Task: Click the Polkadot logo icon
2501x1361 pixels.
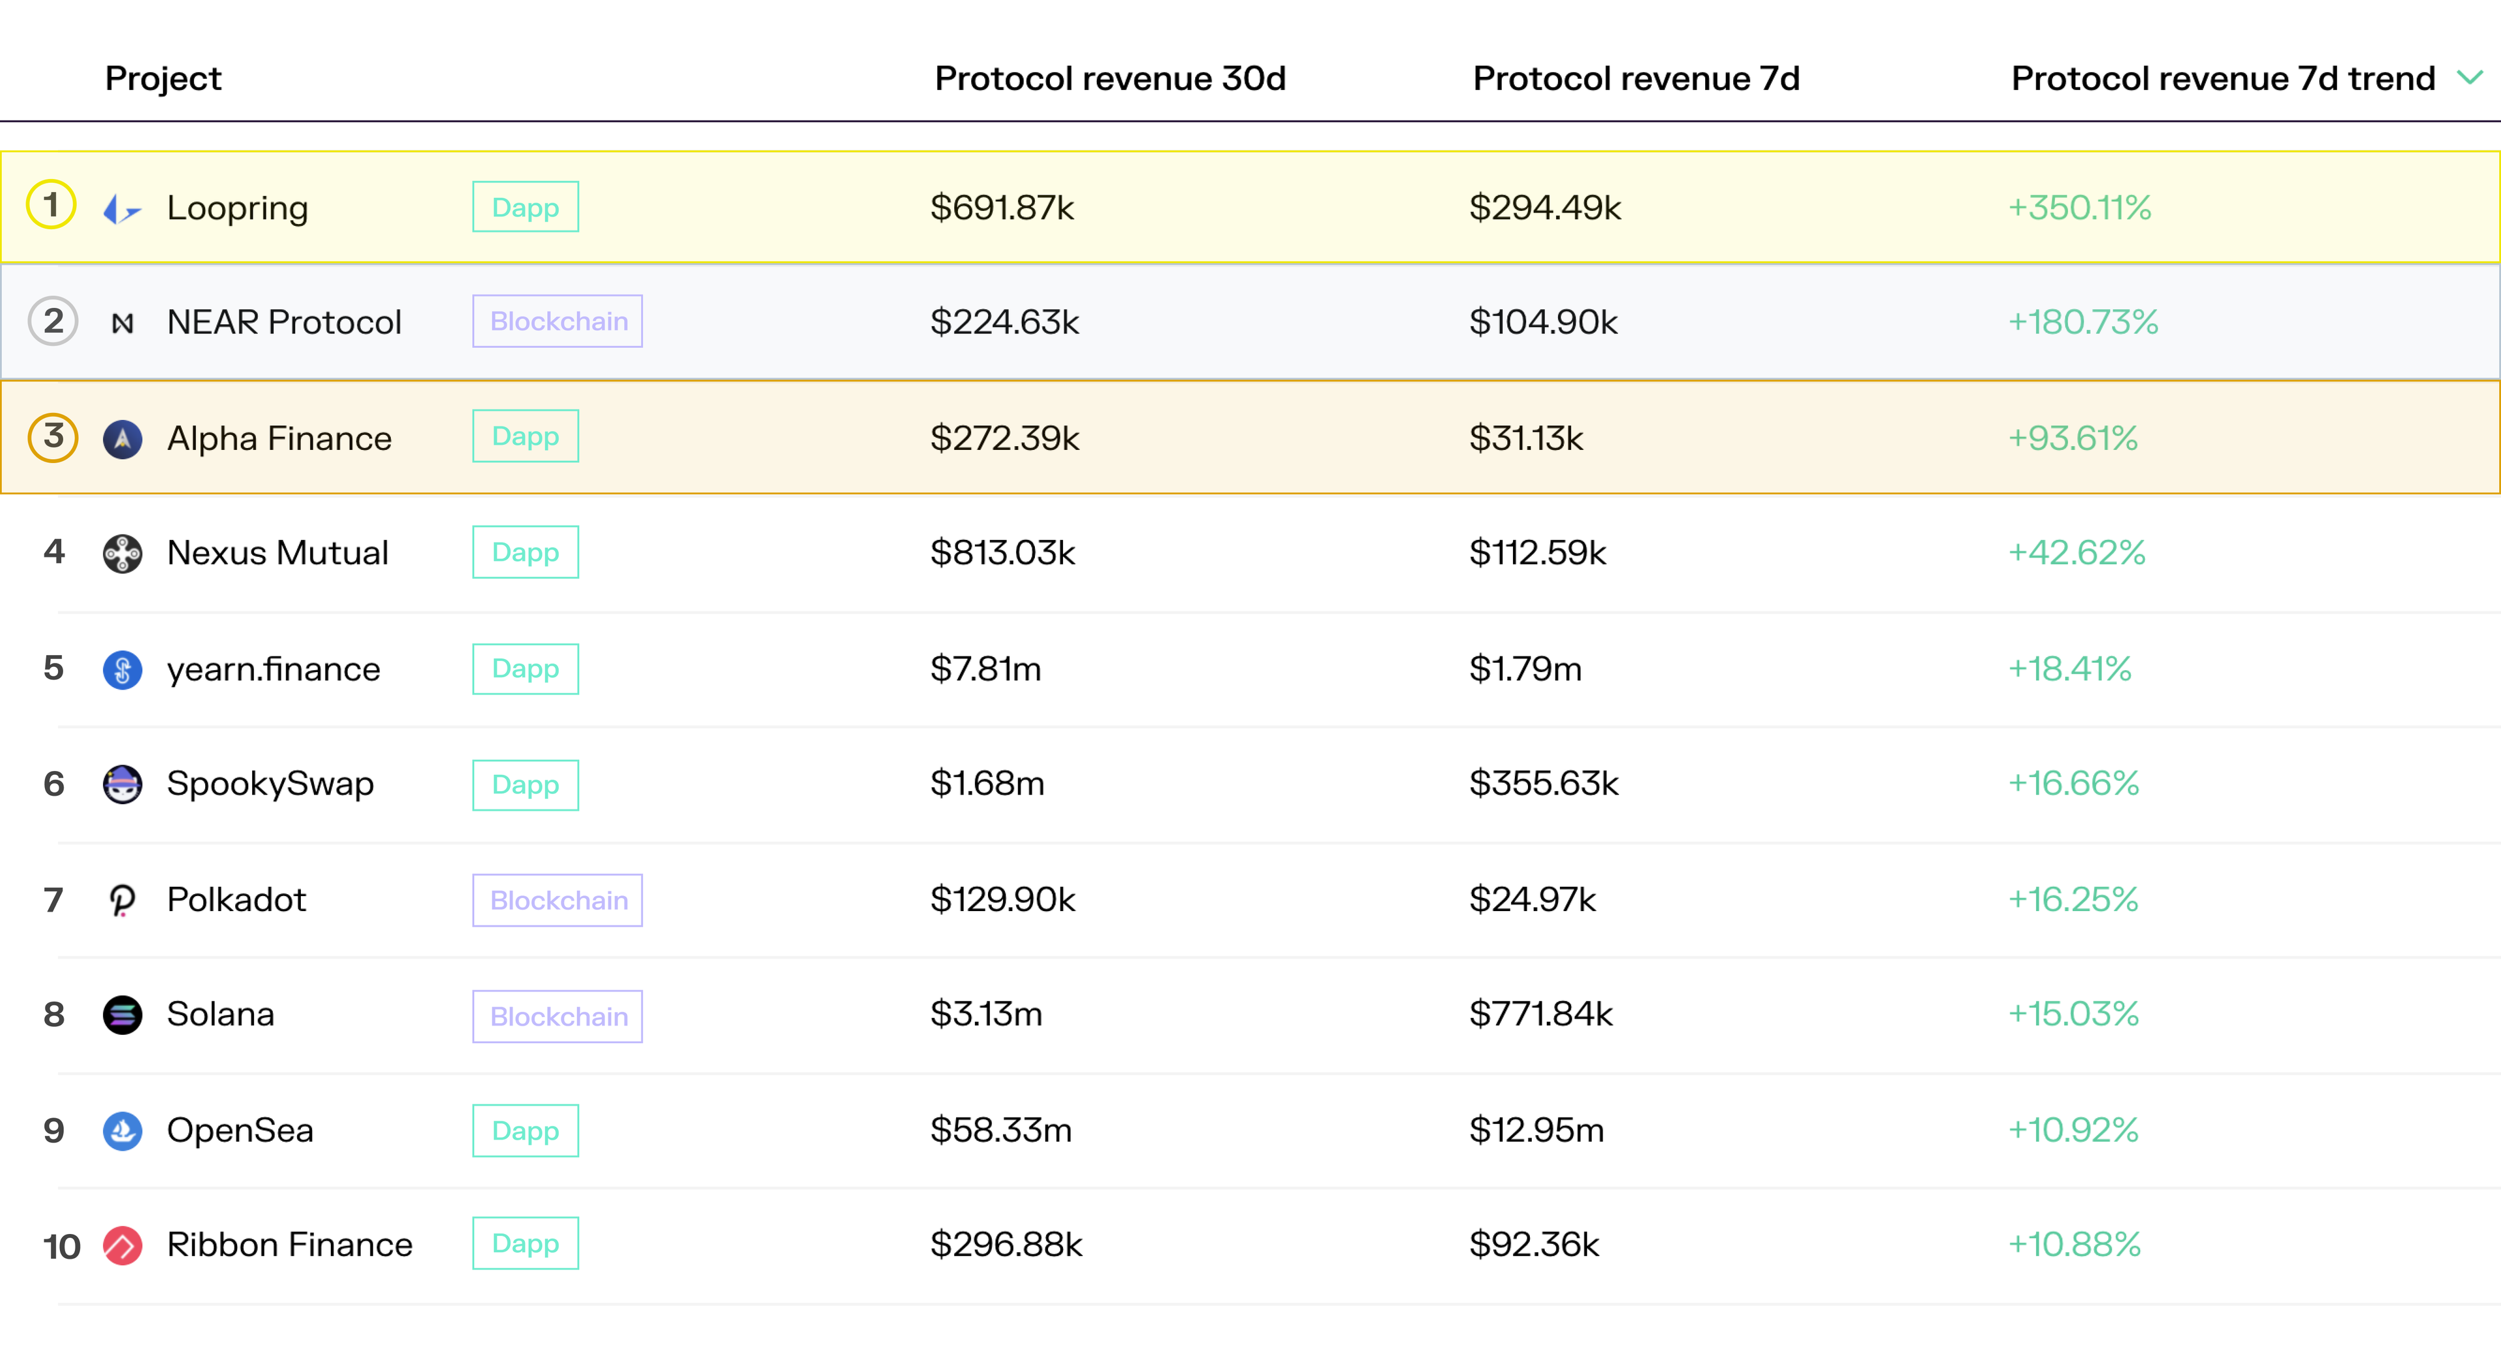Action: (x=122, y=900)
